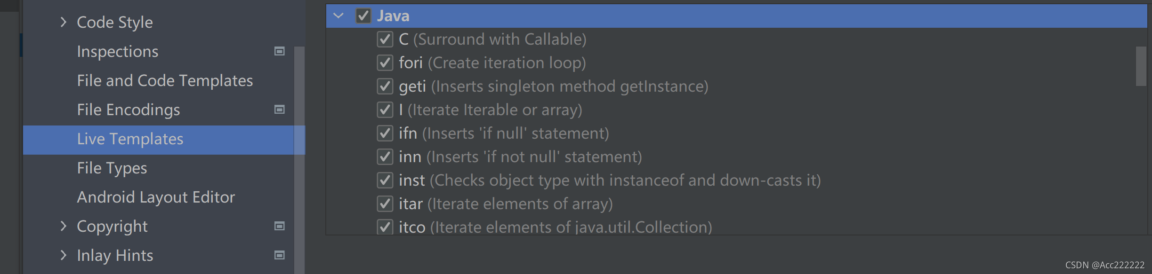Click project-level icon beside Inspections

pyautogui.click(x=279, y=51)
